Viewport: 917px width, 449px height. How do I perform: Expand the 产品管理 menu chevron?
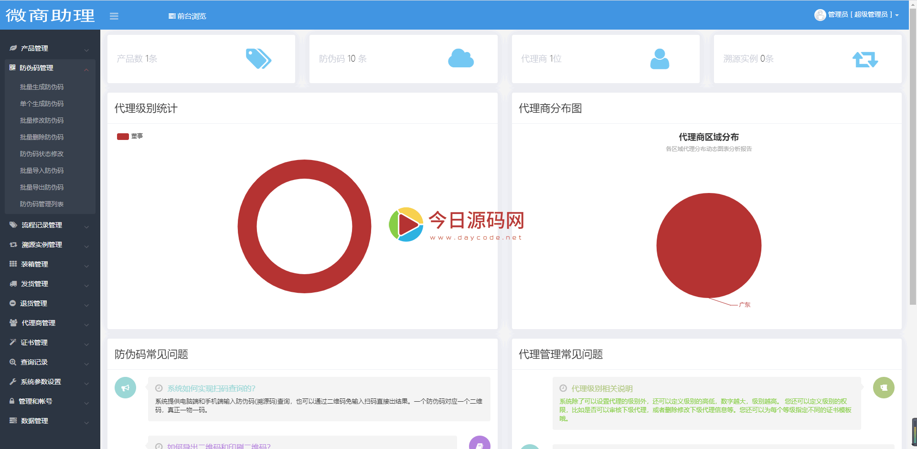click(x=86, y=50)
